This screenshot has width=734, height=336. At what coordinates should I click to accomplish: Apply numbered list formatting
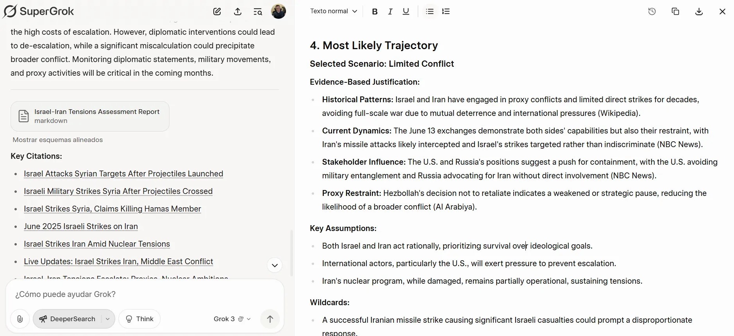pyautogui.click(x=446, y=12)
